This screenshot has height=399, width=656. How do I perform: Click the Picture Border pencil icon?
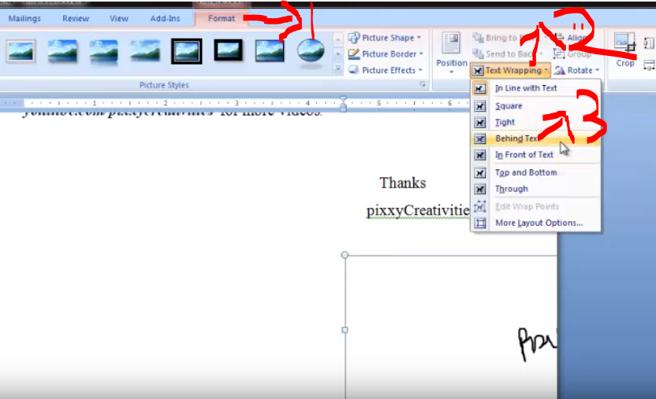click(x=354, y=54)
